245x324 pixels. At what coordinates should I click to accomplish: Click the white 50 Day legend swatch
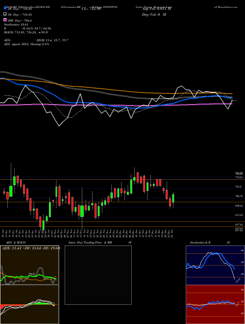click(x=5, y=14)
